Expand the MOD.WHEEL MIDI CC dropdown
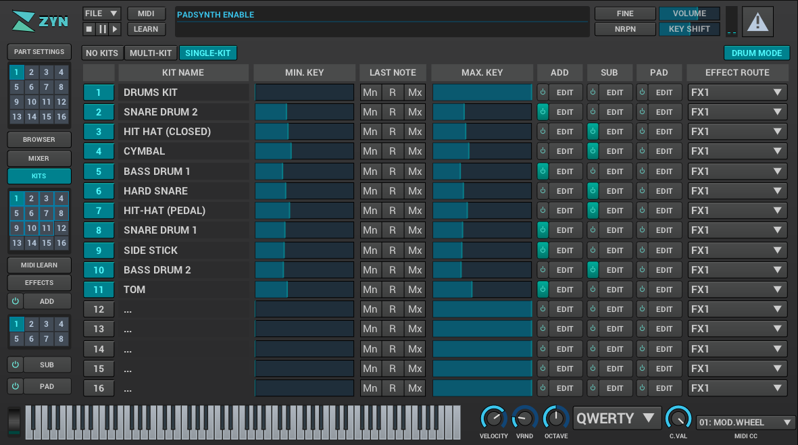Viewport: 798px width, 445px height. pyautogui.click(x=745, y=423)
